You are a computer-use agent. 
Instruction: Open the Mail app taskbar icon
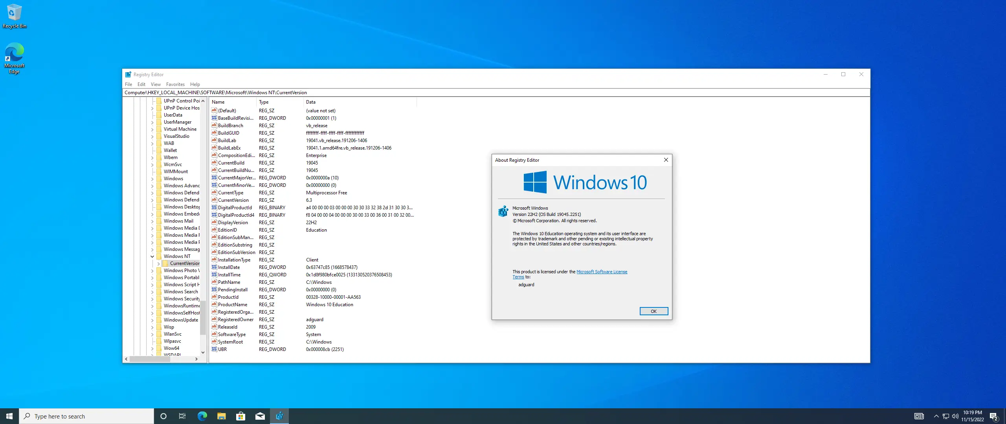[x=260, y=416]
